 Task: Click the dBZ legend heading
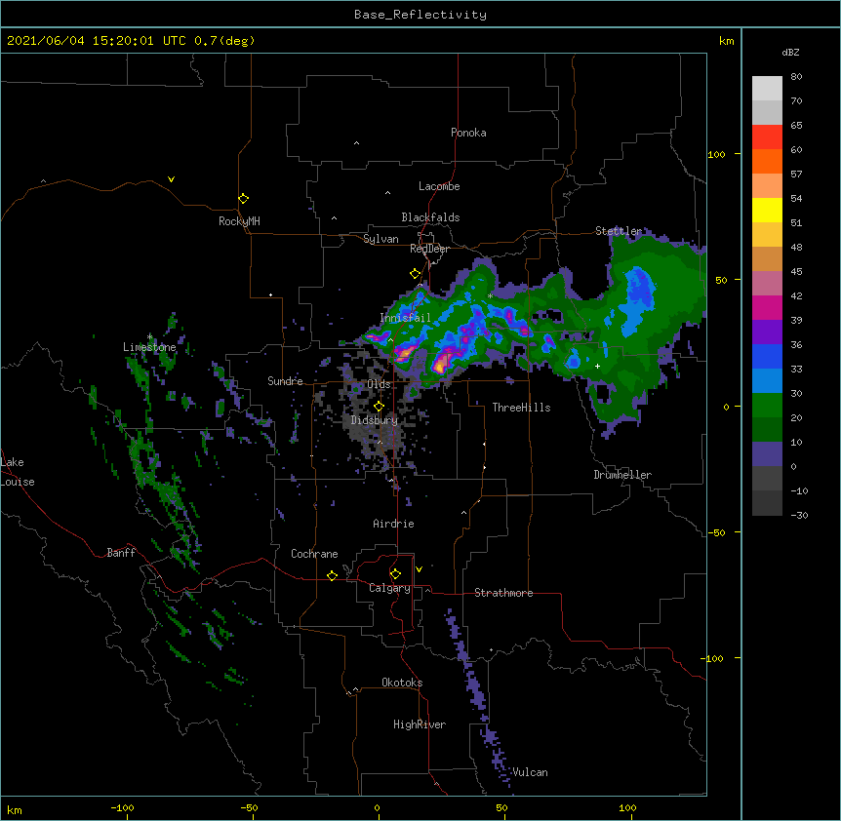(x=790, y=52)
